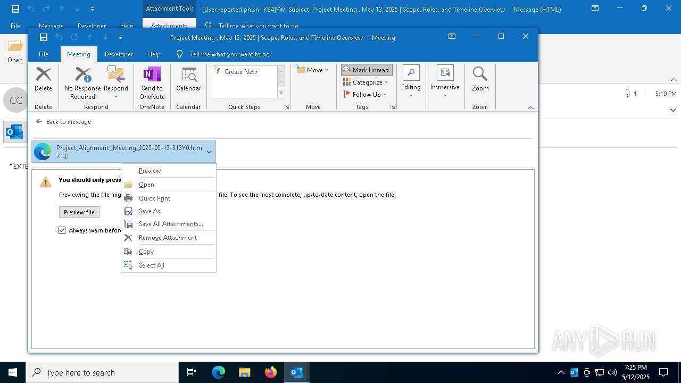Open the Calendar icon in the ribbon

click(188, 79)
